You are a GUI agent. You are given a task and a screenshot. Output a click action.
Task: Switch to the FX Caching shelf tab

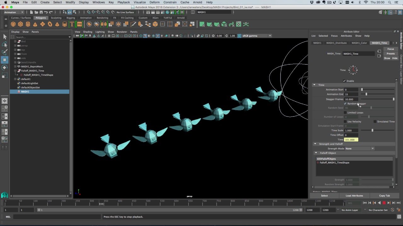127,18
